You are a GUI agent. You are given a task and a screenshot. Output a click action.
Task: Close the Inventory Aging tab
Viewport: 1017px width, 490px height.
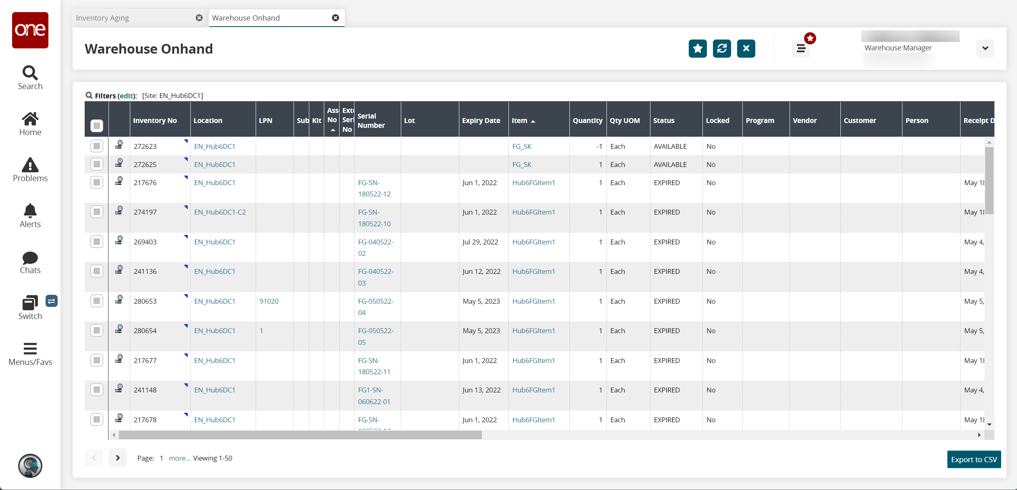pyautogui.click(x=199, y=18)
